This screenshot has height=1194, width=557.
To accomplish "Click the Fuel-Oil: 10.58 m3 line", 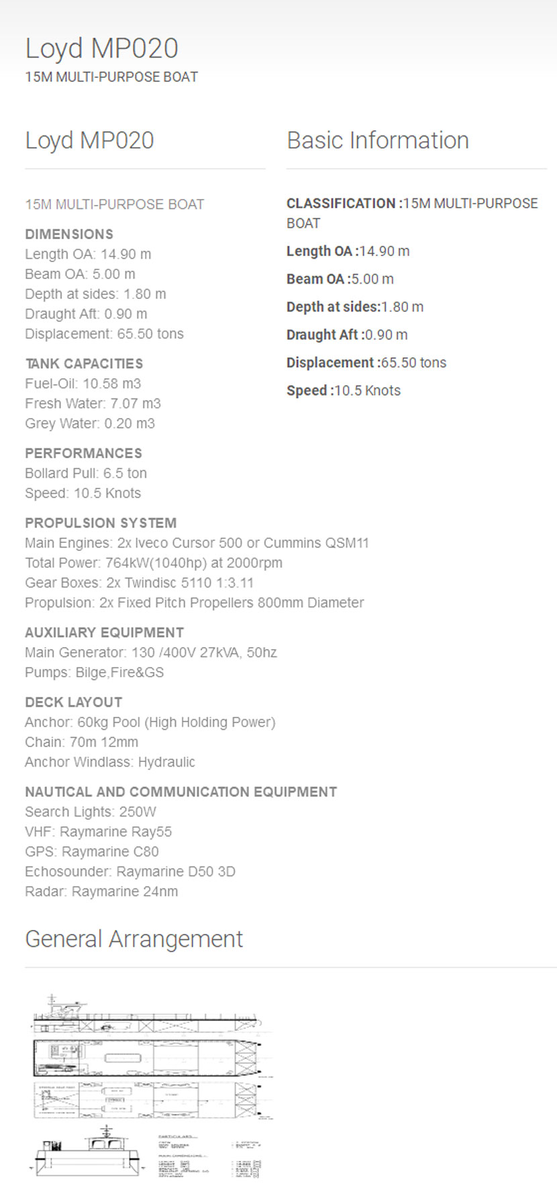I will click(83, 384).
